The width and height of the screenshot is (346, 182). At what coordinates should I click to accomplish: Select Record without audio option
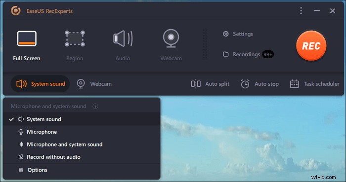[82, 157]
